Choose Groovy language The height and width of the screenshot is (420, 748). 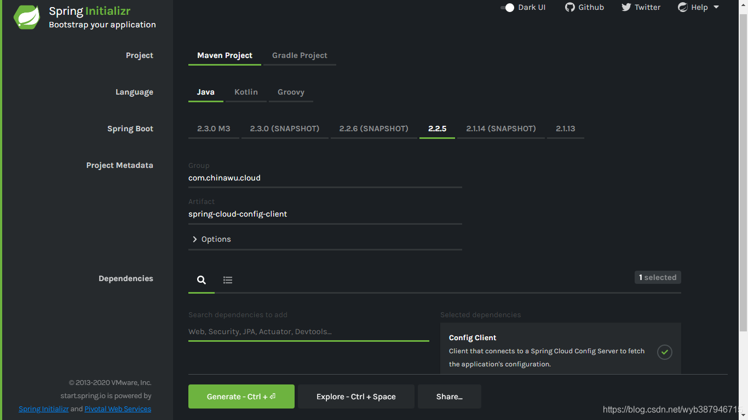[x=291, y=92]
